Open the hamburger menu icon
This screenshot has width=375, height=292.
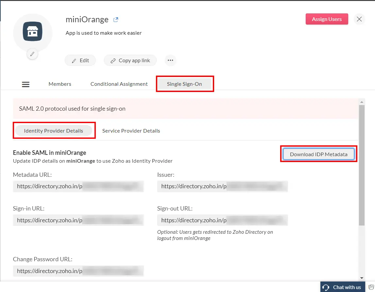(x=26, y=84)
